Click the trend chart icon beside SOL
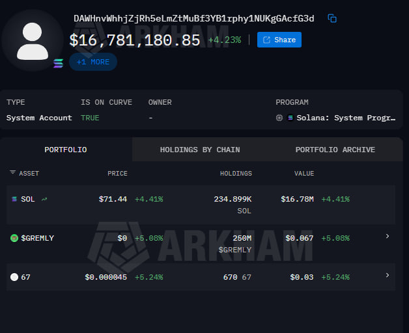409x333 pixels. coord(44,199)
